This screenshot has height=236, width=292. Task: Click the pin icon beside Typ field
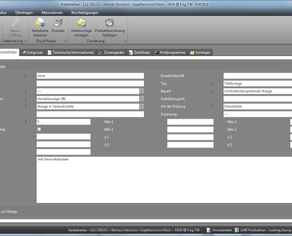(212, 84)
